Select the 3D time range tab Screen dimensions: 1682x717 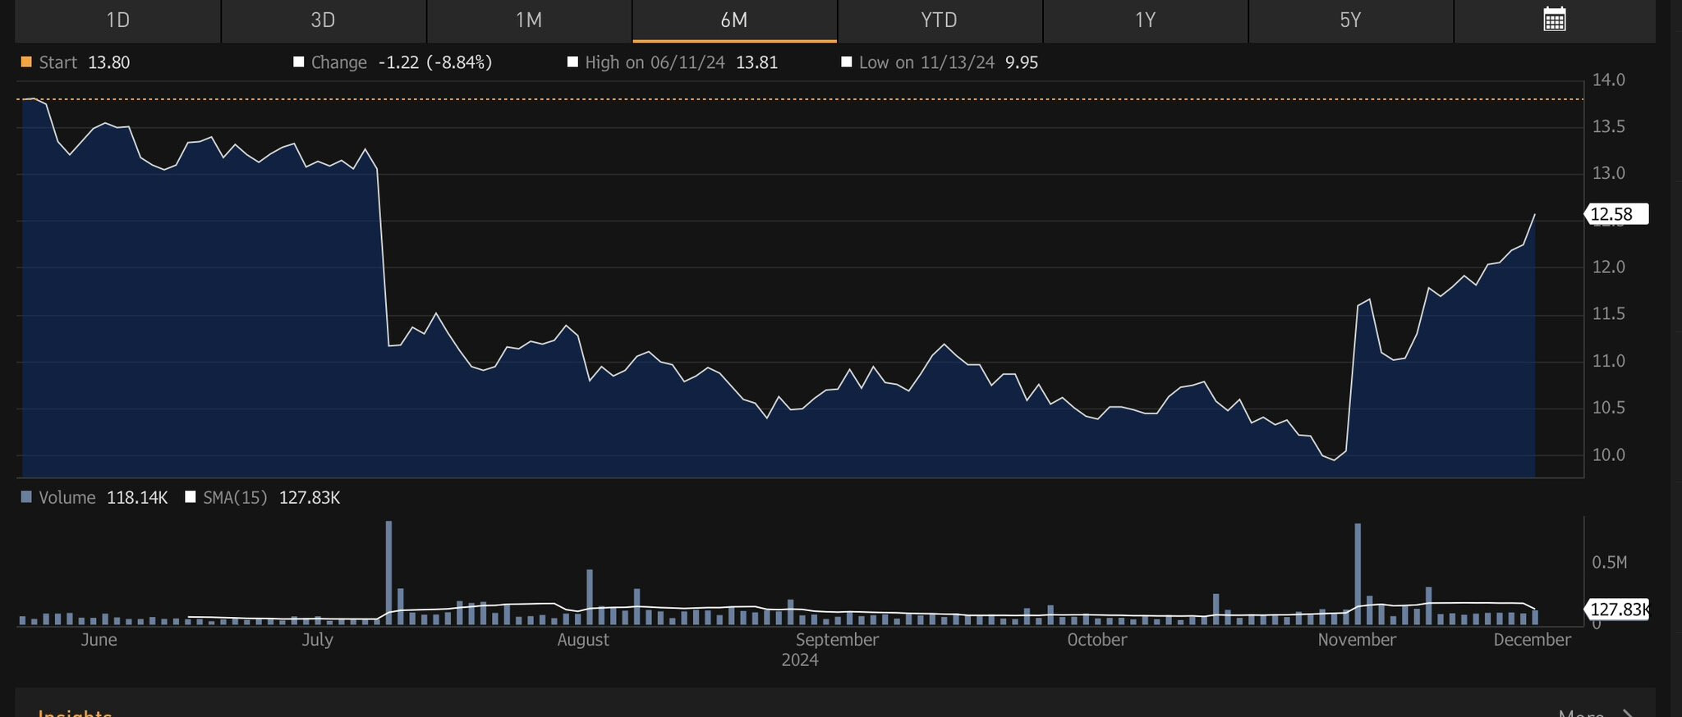coord(323,21)
